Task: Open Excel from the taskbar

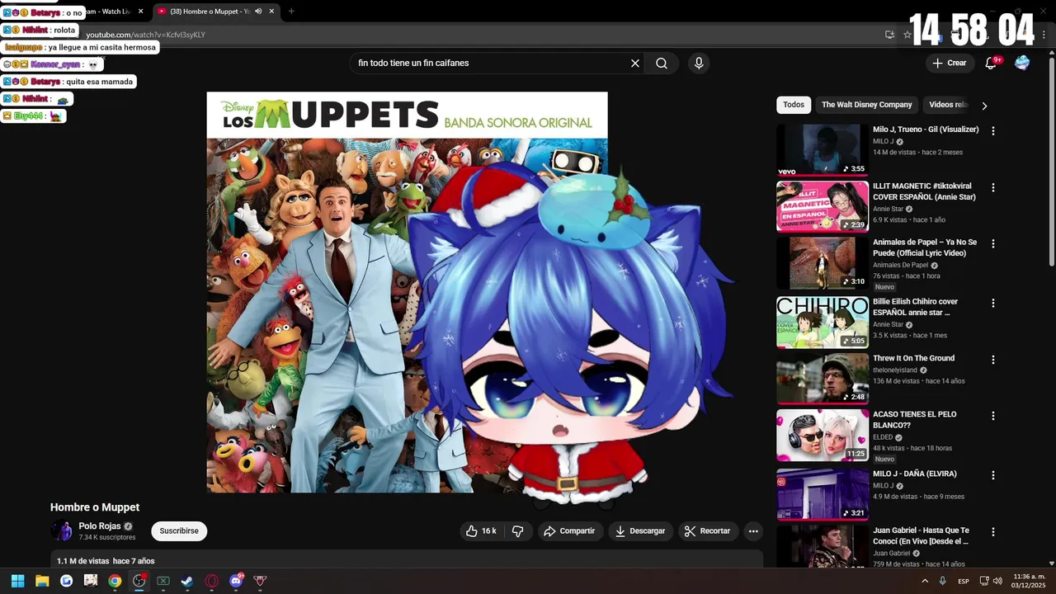Action: (x=163, y=581)
